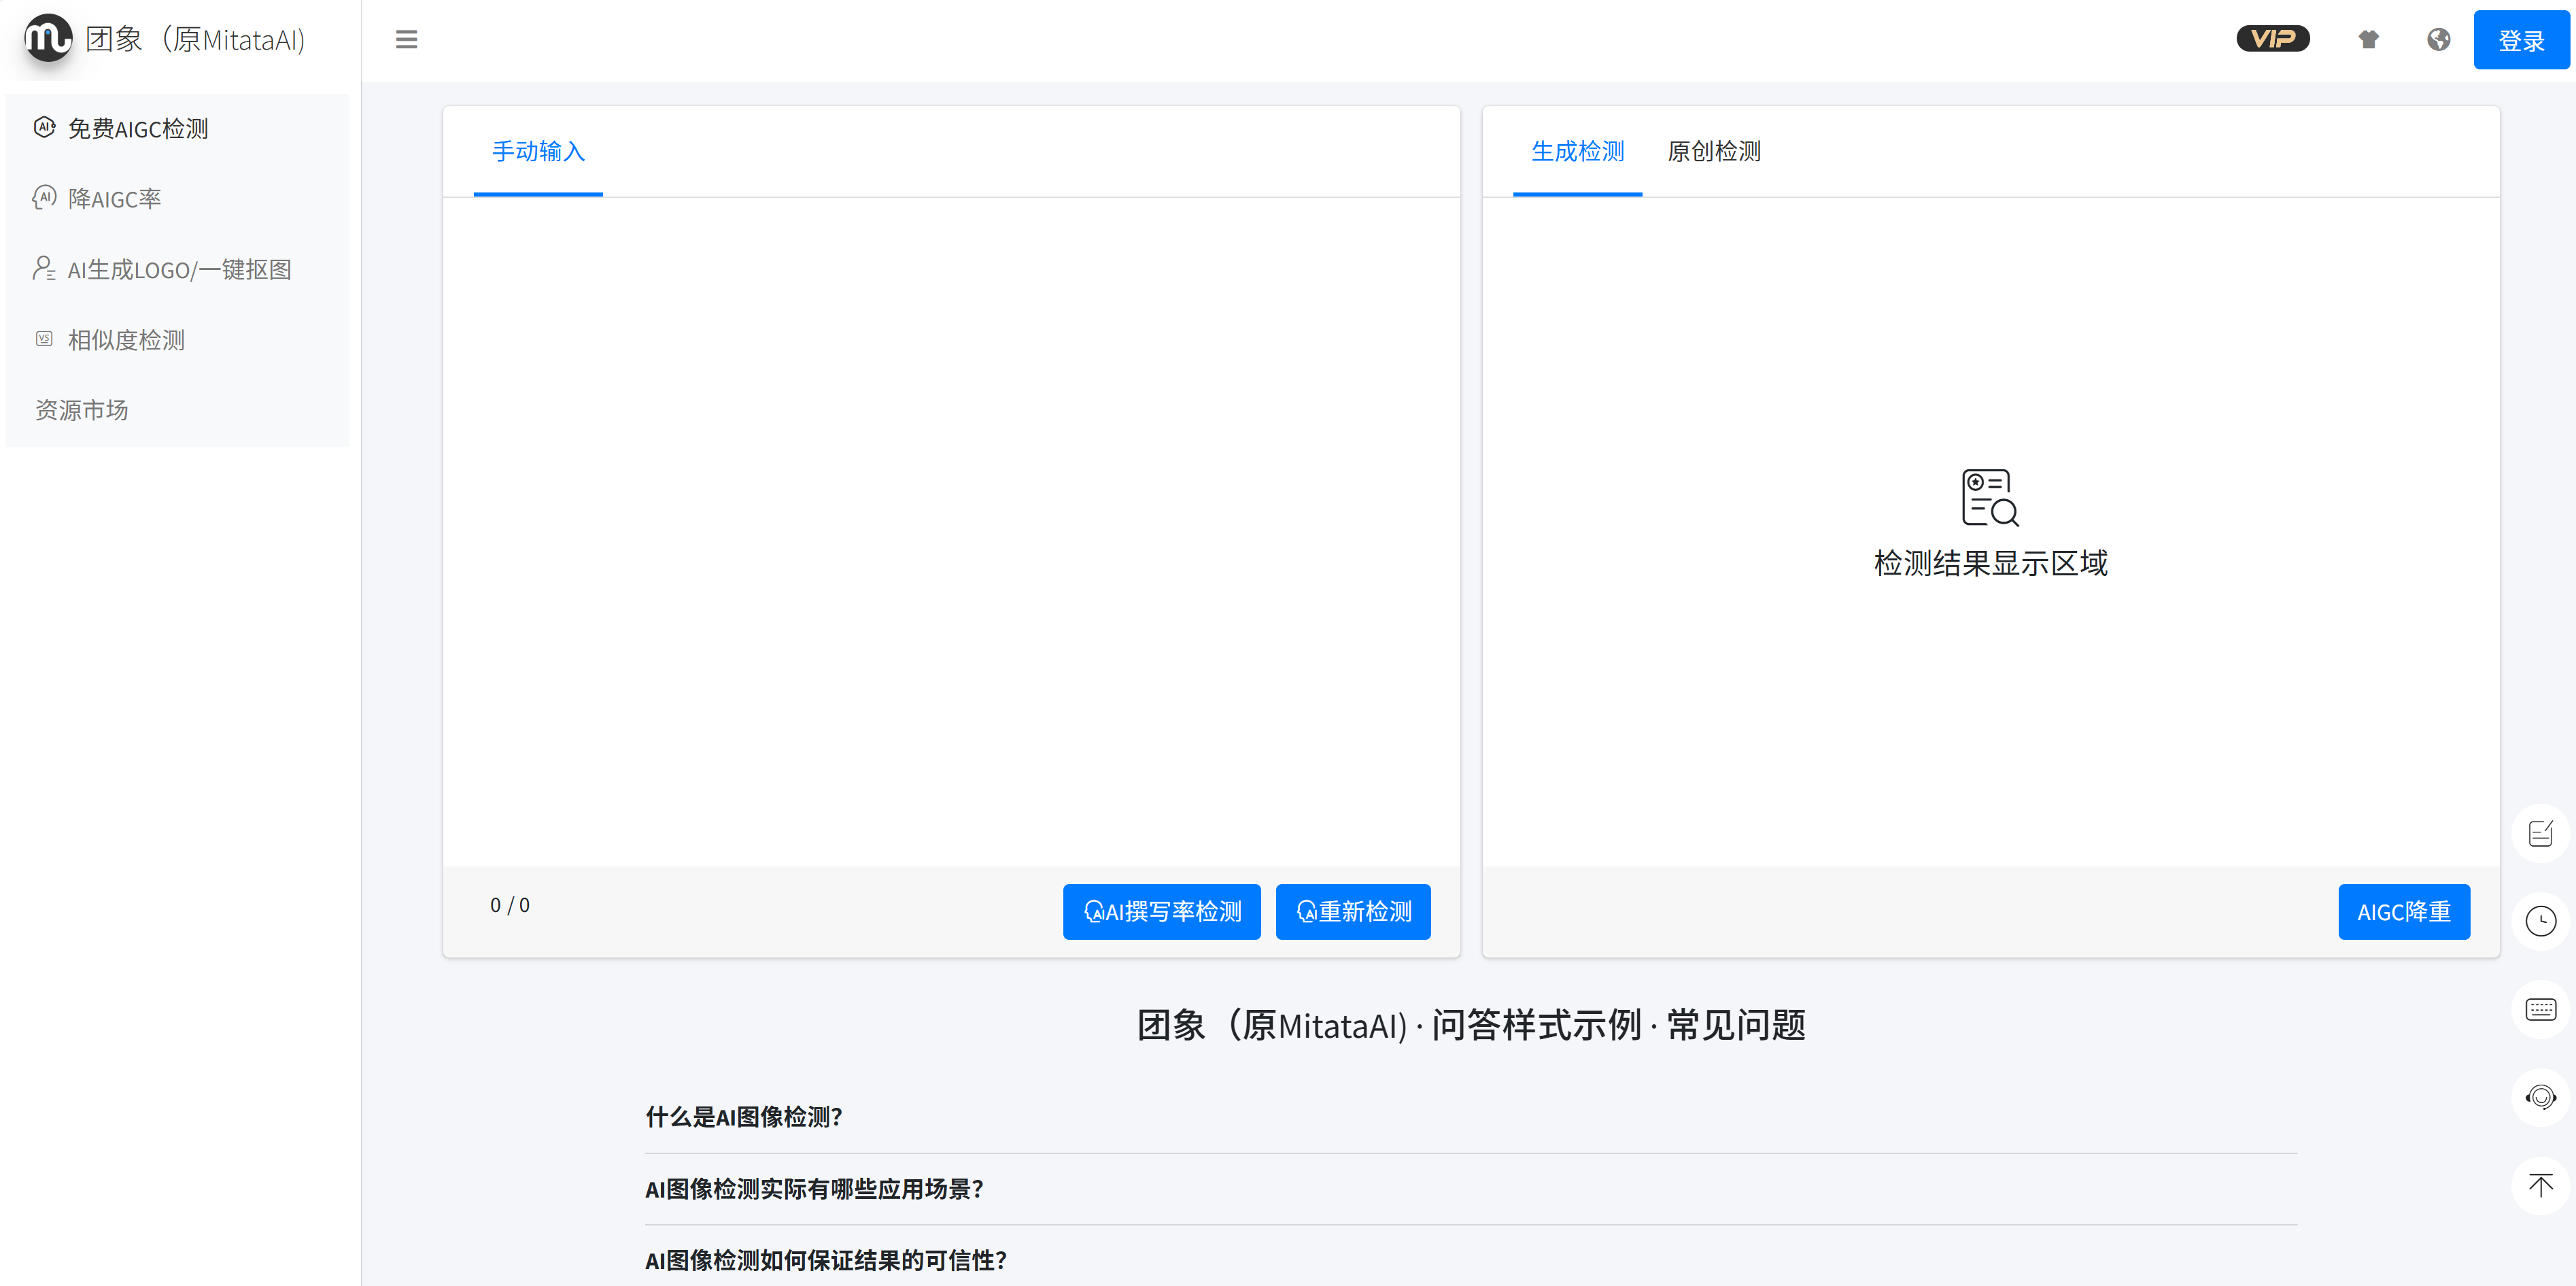The image size is (2576, 1286).
Task: Open the VIP membership badge
Action: (x=2272, y=39)
